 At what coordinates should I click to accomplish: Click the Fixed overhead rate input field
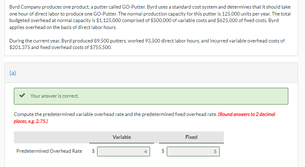pos(193,151)
